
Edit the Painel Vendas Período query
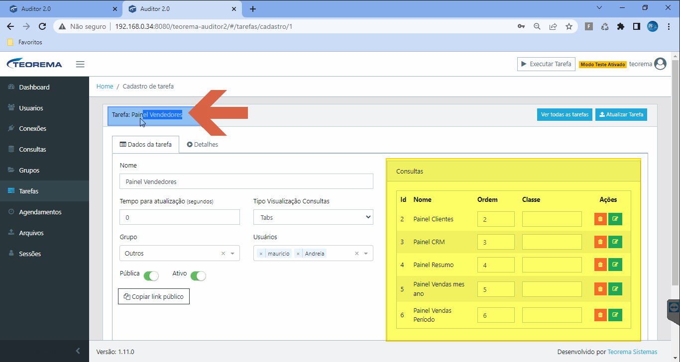pos(615,315)
